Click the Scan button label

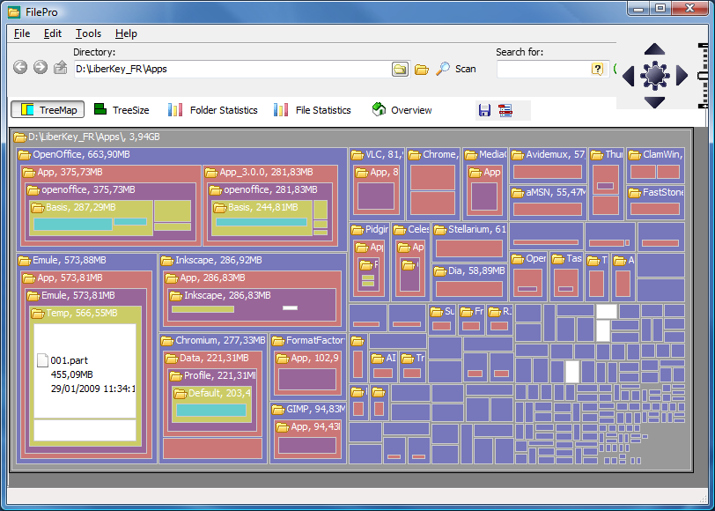pyautogui.click(x=465, y=69)
